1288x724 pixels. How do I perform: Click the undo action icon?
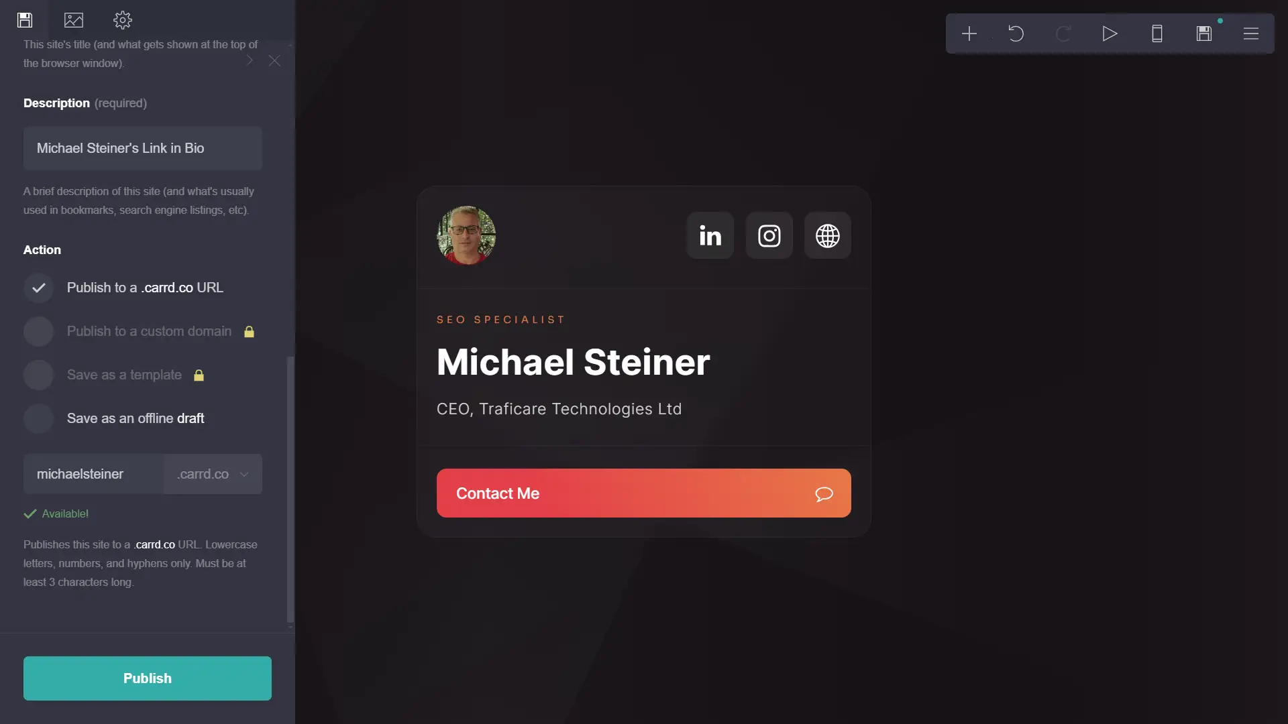coord(1016,33)
